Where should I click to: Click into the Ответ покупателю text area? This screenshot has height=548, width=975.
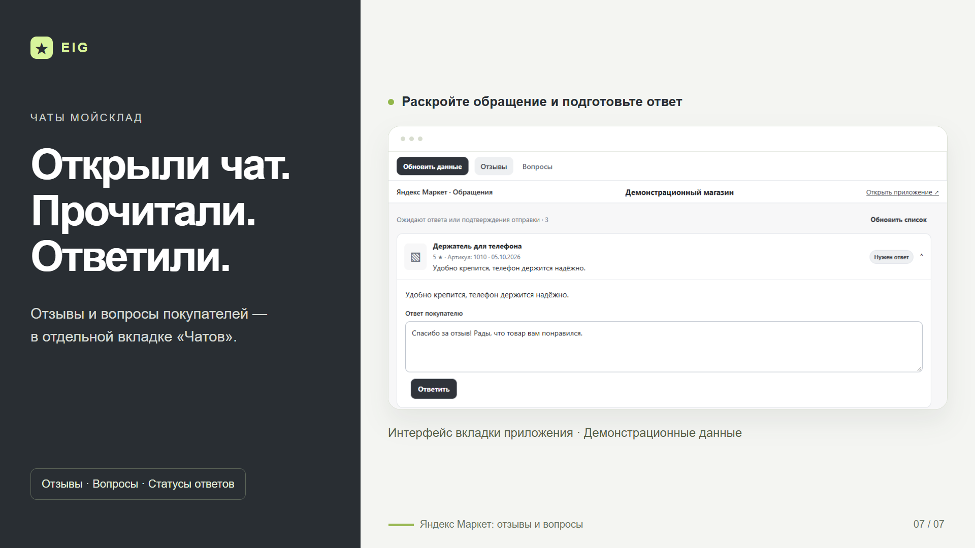[664, 347]
